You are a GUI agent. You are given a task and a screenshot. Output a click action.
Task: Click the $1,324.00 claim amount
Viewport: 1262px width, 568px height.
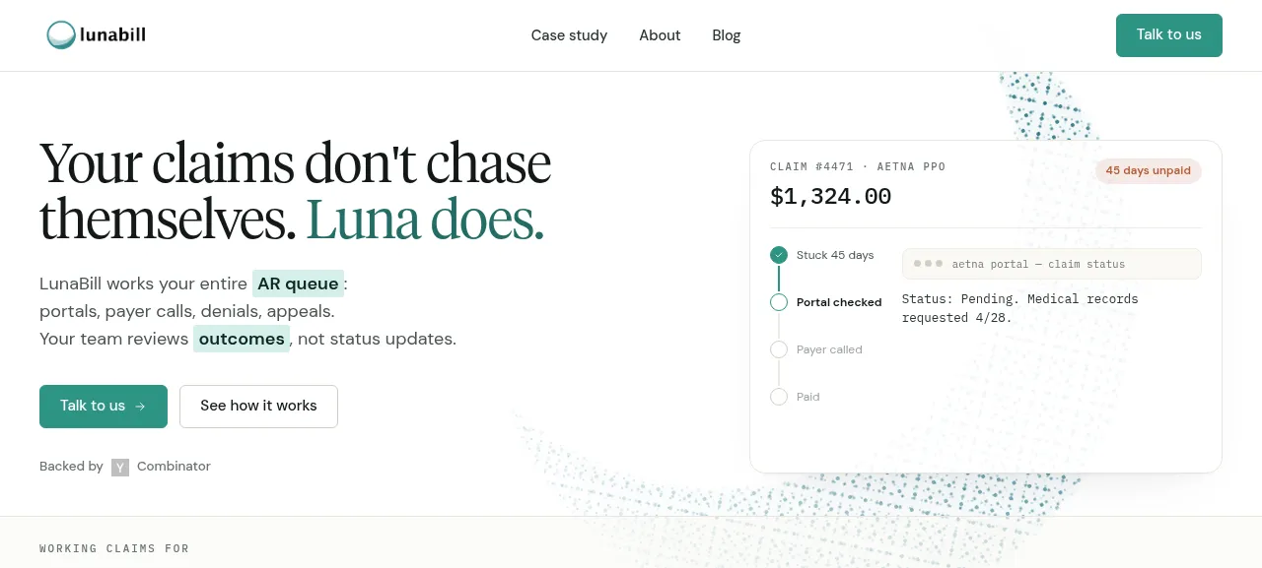(830, 197)
